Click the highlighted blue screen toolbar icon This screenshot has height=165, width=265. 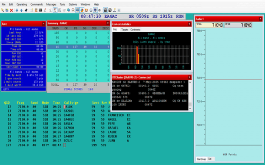pos(77,10)
